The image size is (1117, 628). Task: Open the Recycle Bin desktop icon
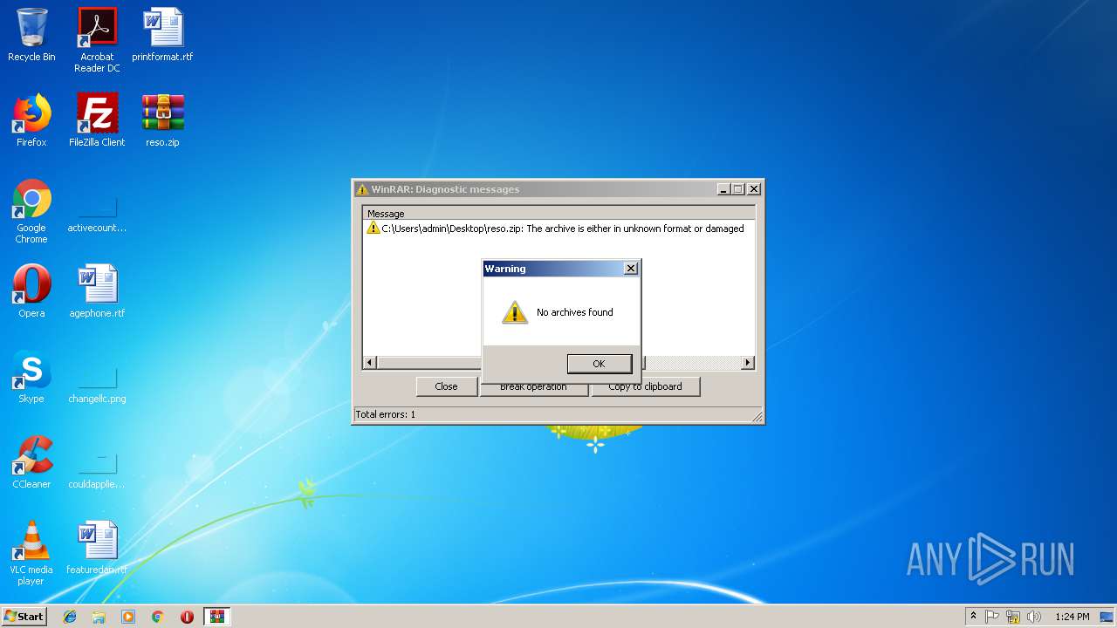pos(31,35)
